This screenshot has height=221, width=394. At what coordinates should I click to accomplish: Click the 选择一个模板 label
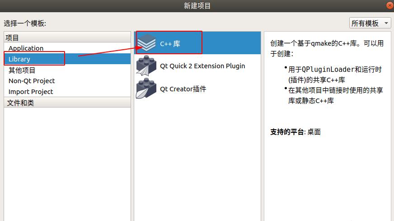click(x=25, y=24)
